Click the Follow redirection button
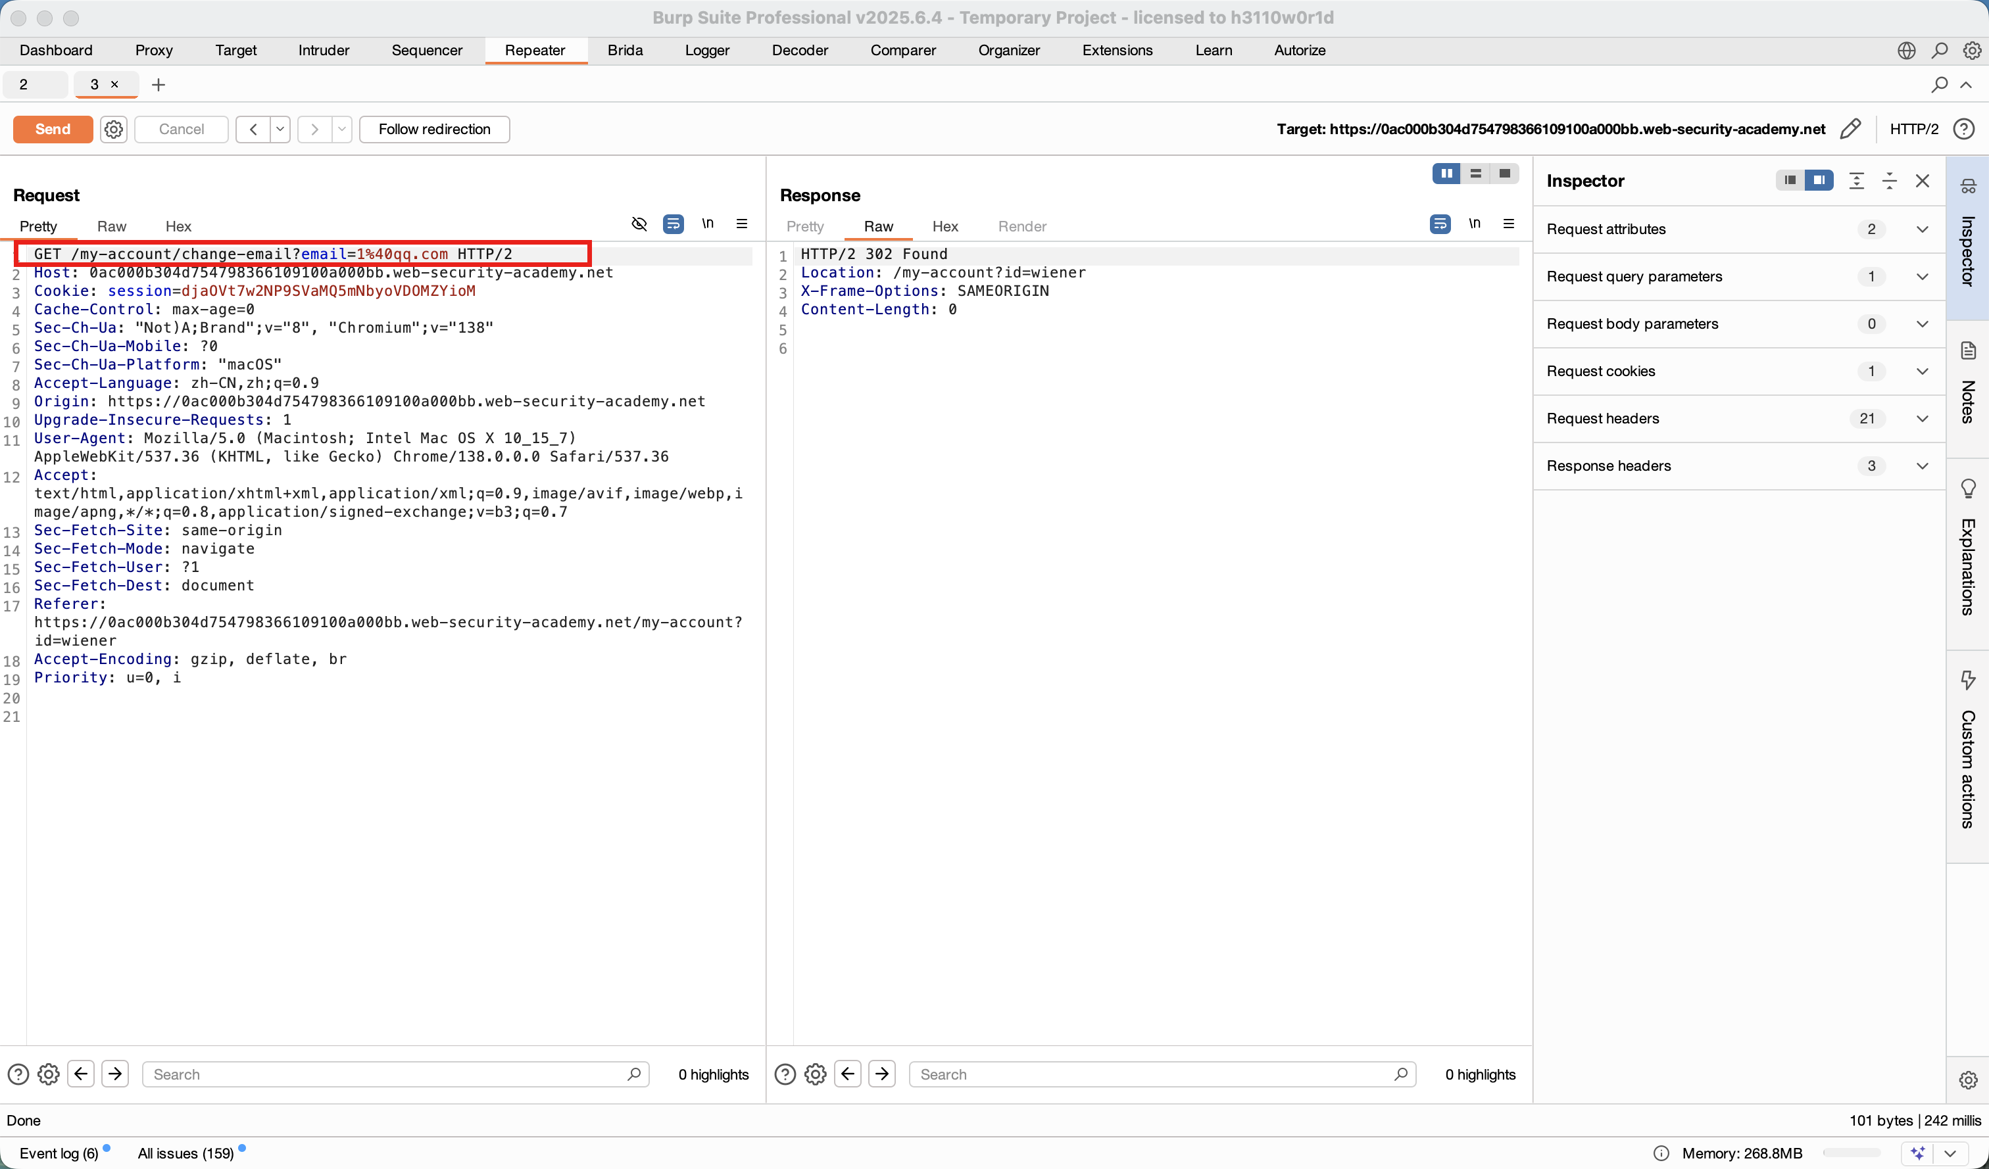 [434, 129]
